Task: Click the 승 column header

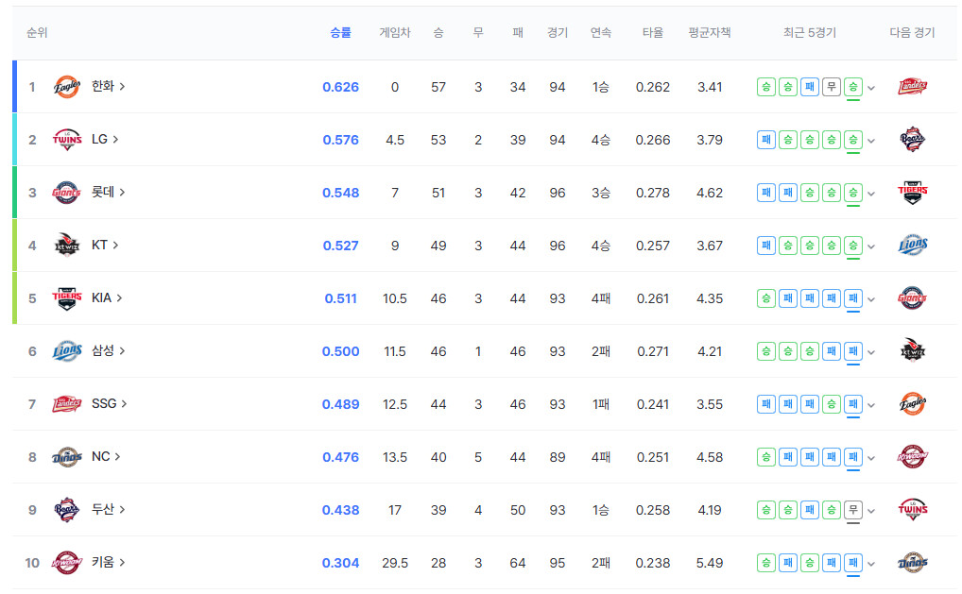Action: tap(438, 32)
